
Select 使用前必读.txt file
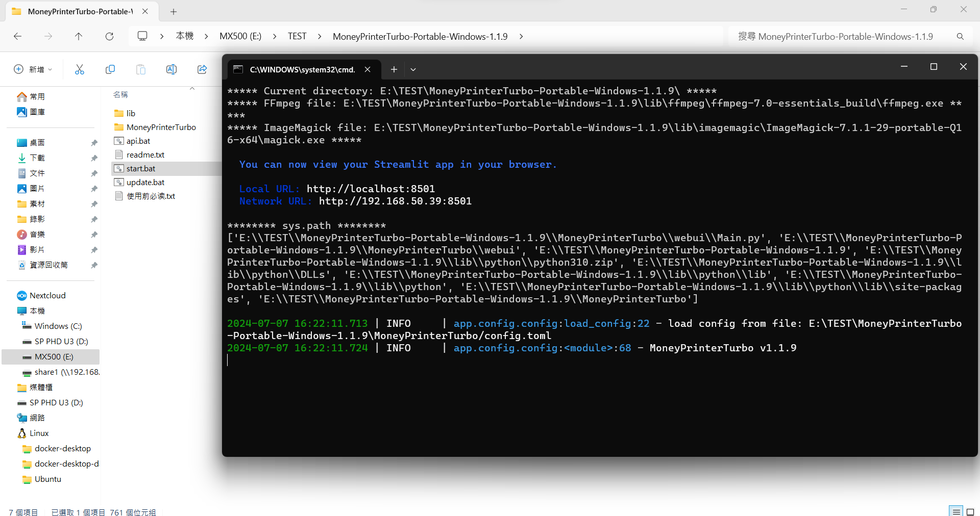(151, 196)
